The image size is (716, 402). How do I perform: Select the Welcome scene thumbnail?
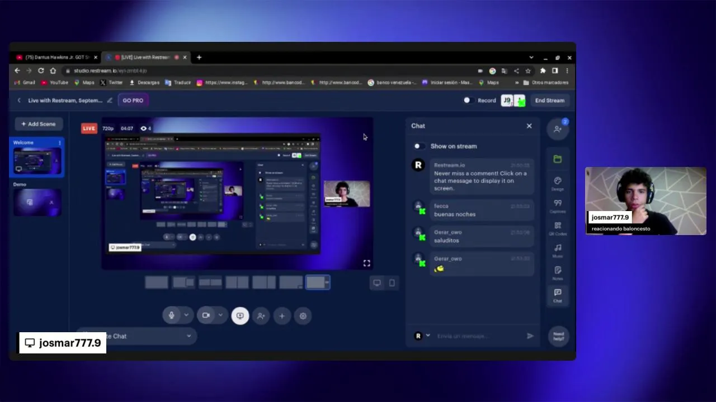[38, 160]
